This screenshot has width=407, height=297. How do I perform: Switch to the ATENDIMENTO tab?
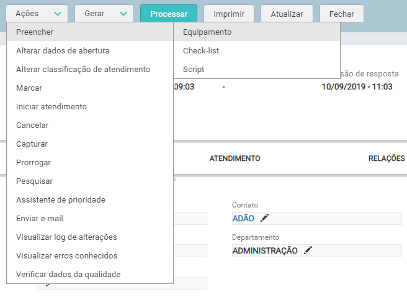click(235, 158)
